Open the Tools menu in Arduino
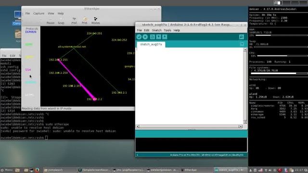This screenshot has width=308, height=173. (167, 30)
